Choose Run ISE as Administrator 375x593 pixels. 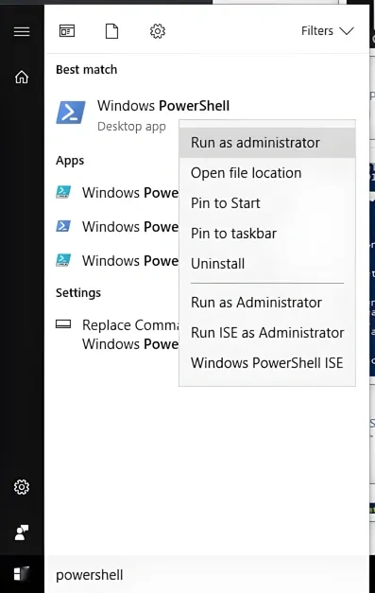pos(267,333)
